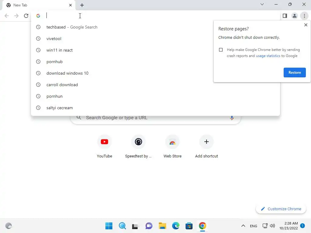Click the ENG language indicator
This screenshot has height=233, width=311.
pyautogui.click(x=254, y=226)
